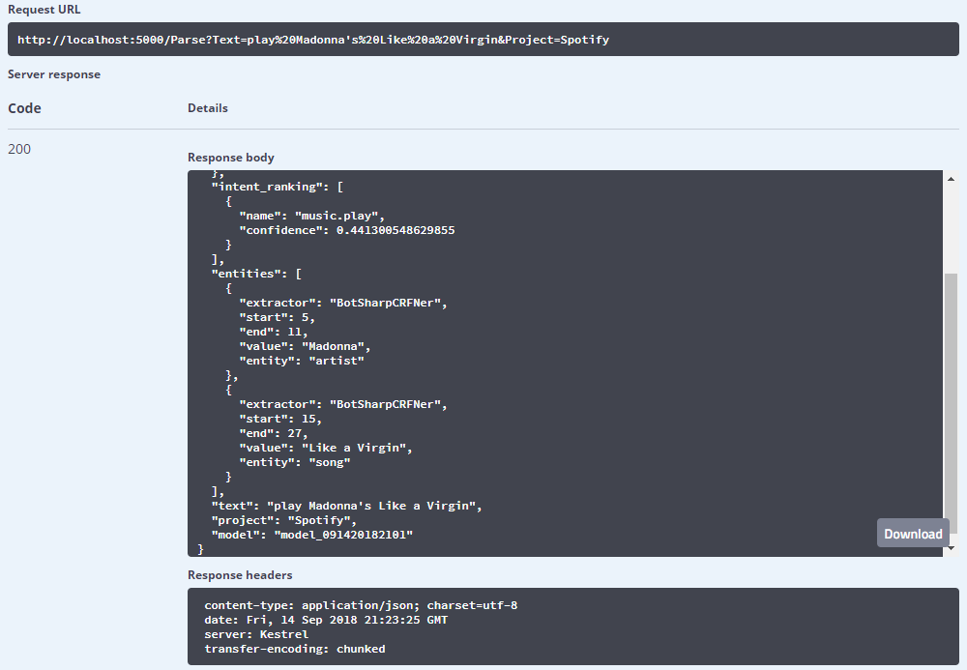The height and width of the screenshot is (670, 967).
Task: Click the Code column header
Action: tap(25, 108)
